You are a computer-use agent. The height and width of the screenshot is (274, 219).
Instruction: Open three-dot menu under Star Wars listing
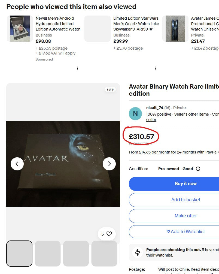pos(155,68)
